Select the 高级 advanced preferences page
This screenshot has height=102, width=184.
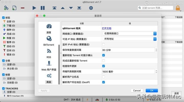coord(49,78)
